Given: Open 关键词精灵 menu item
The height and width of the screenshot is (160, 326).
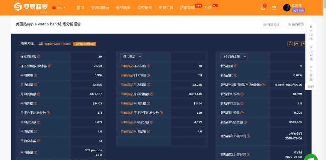Looking at the screenshot, I should 100,8.
